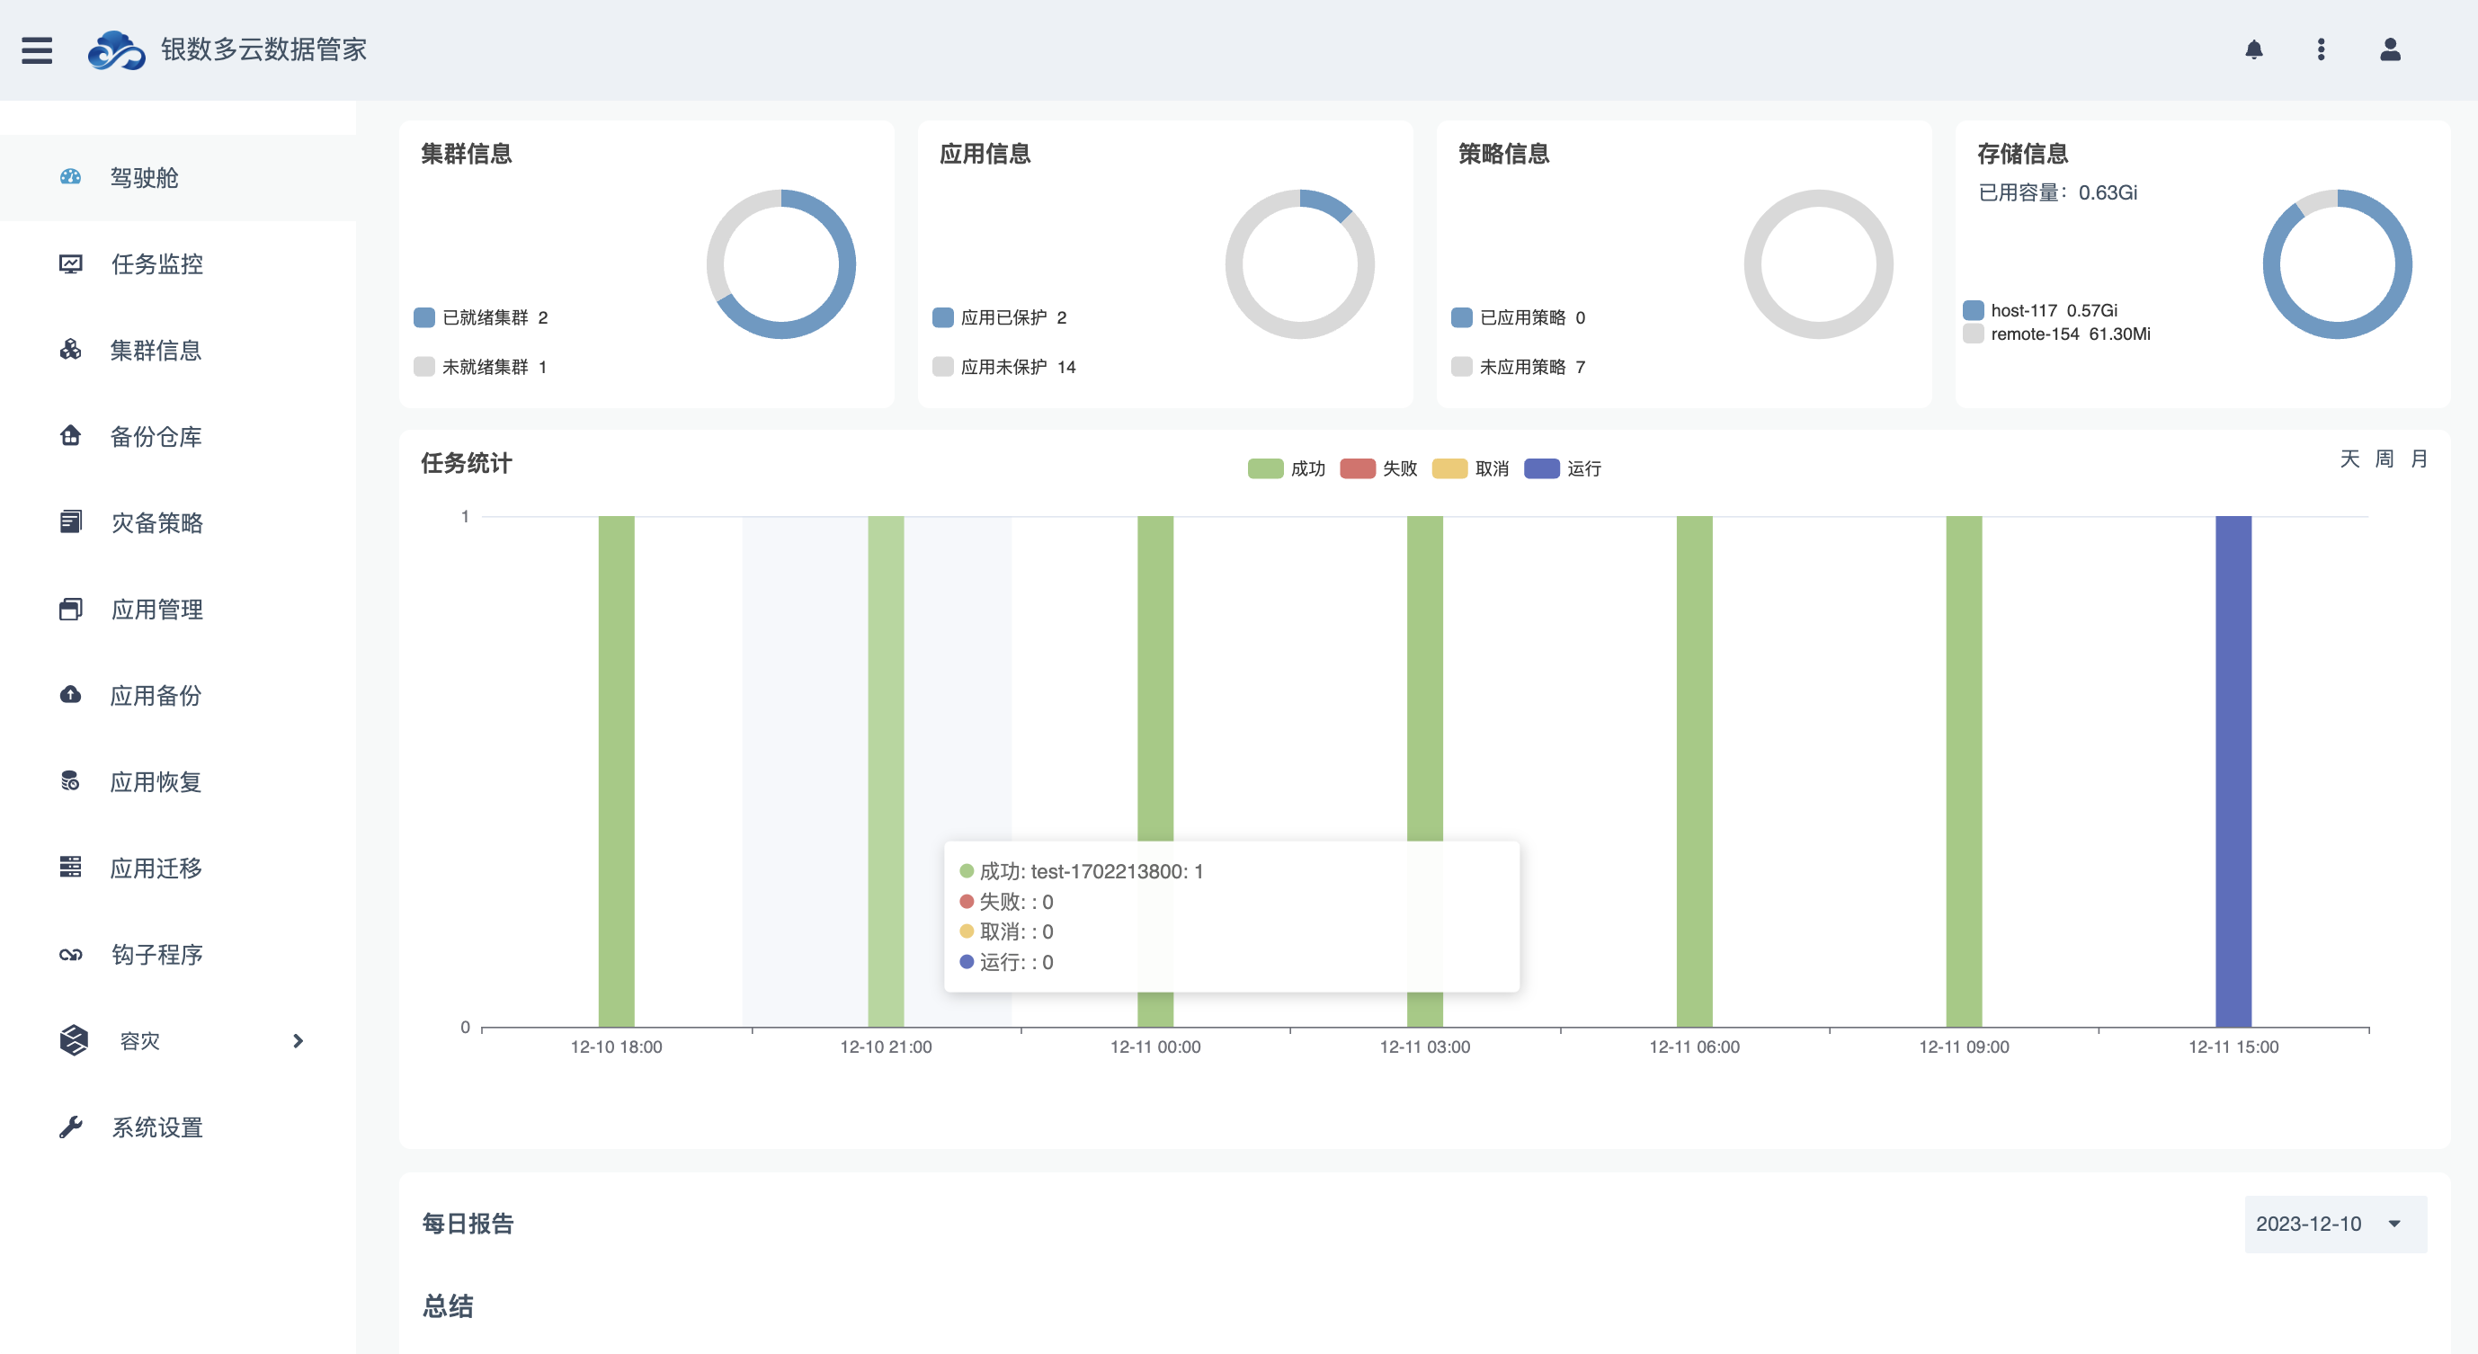Viewport: 2478px width, 1354px height.
Task: Go to 任务监控 menu item
Action: coord(178,263)
